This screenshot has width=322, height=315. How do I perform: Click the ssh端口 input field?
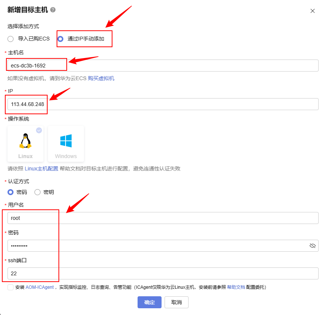point(163,273)
